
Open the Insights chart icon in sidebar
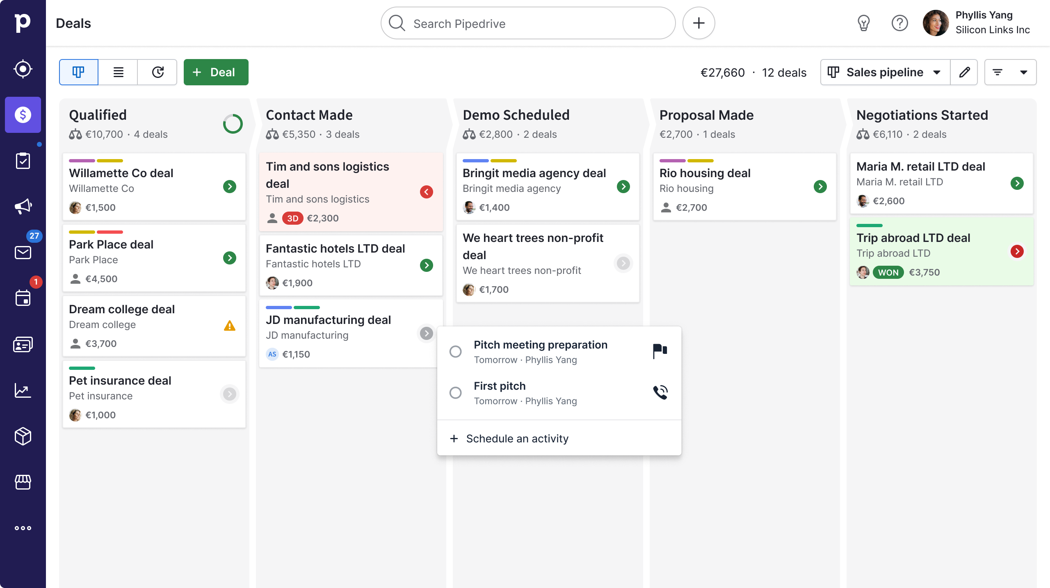[x=23, y=390]
